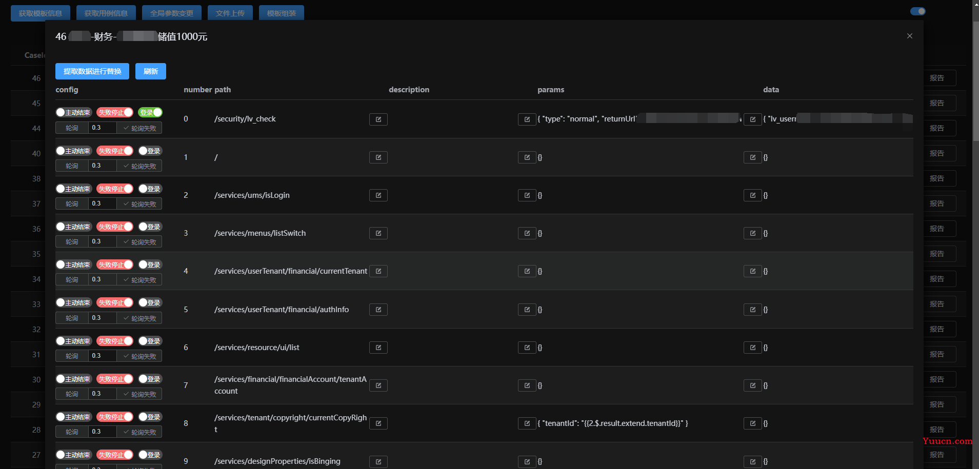
Task: Edit data of designProperties/isBinging row
Action: tap(752, 461)
